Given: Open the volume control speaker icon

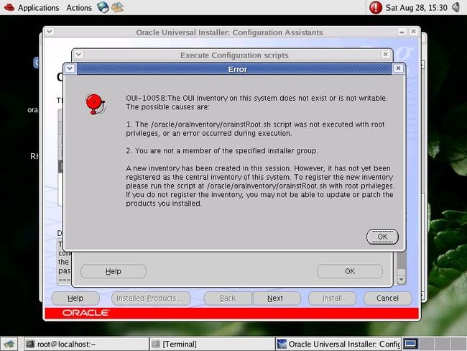Looking at the screenshot, I should pyautogui.click(x=456, y=7).
